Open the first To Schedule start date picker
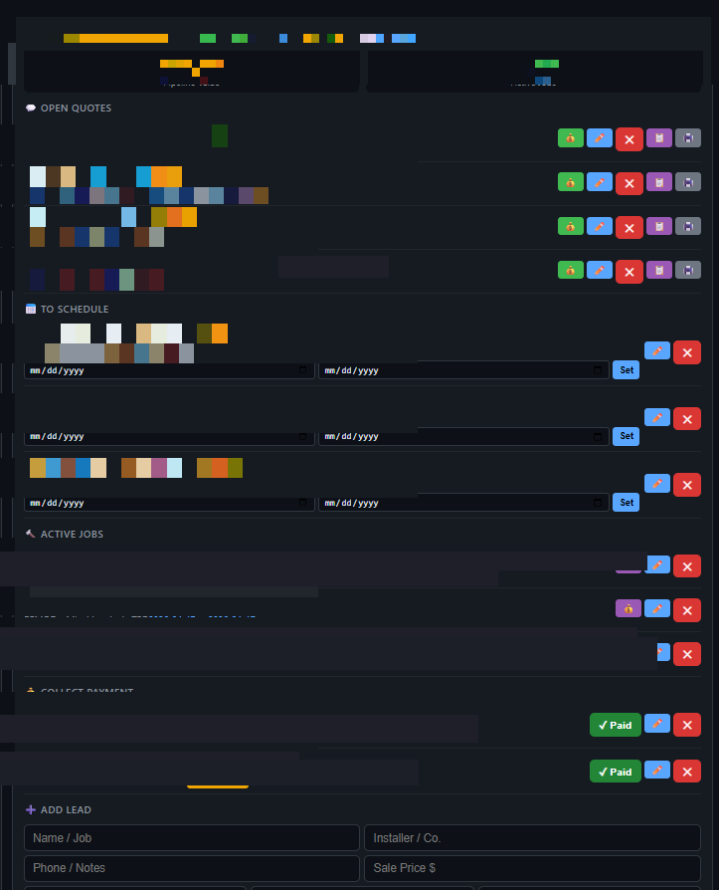The width and height of the screenshot is (719, 890). [x=303, y=370]
